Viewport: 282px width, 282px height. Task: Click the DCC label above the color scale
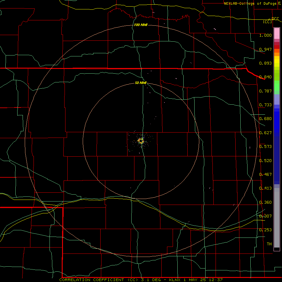[x=275, y=19]
